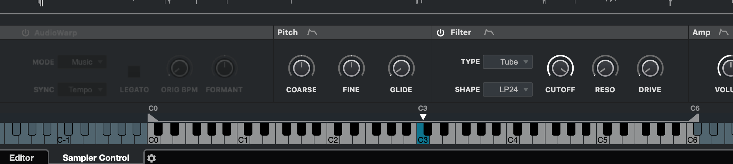Image resolution: width=733 pixels, height=164 pixels.
Task: Click the COARSE pitch knob
Action: (301, 68)
